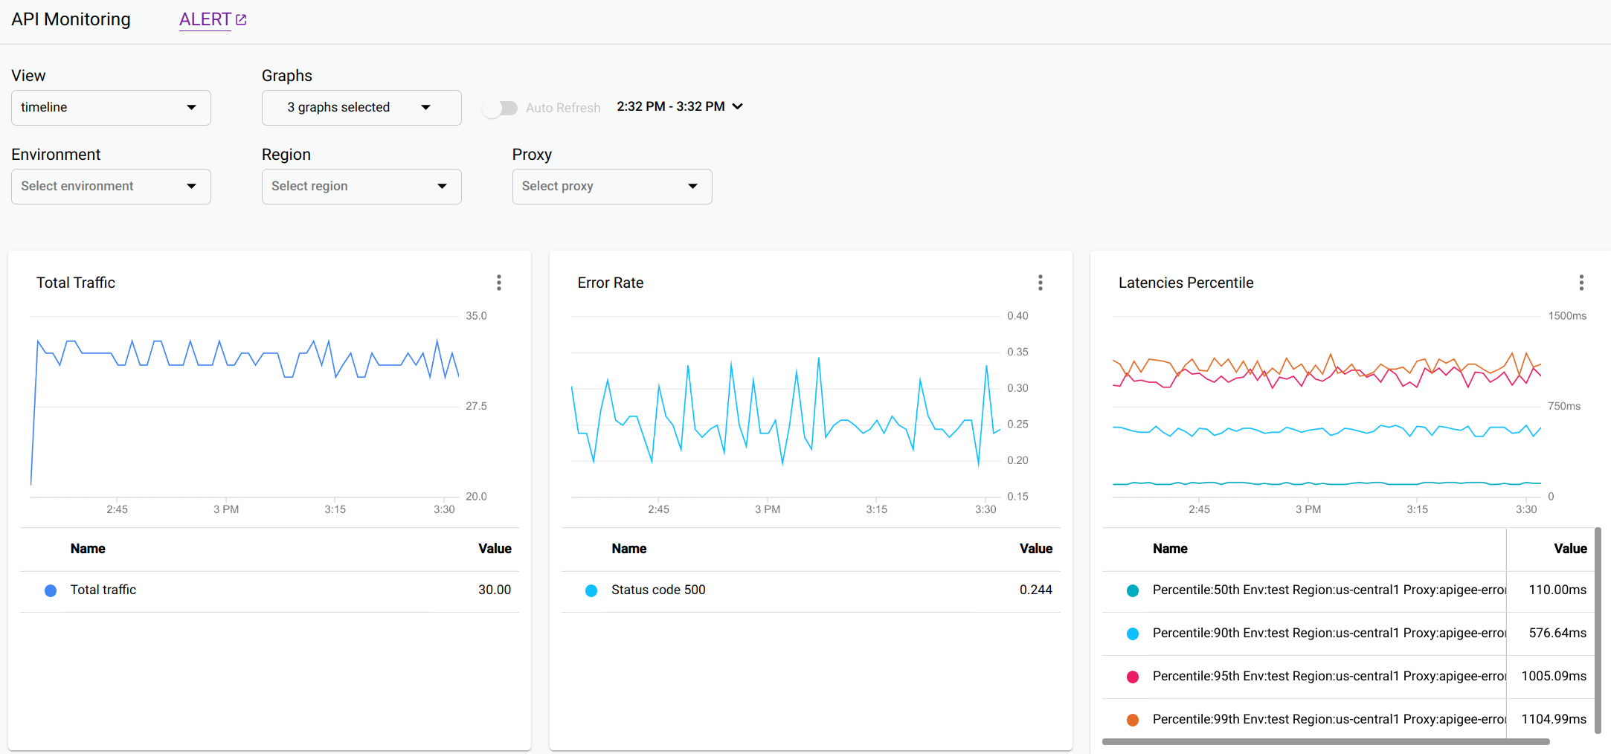Open the Graphs selection dropdown
Image resolution: width=1611 pixels, height=754 pixels.
361,107
